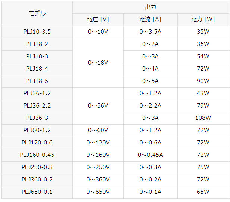Click the 108W power cell
This screenshot has width=230, height=202.
click(203, 118)
